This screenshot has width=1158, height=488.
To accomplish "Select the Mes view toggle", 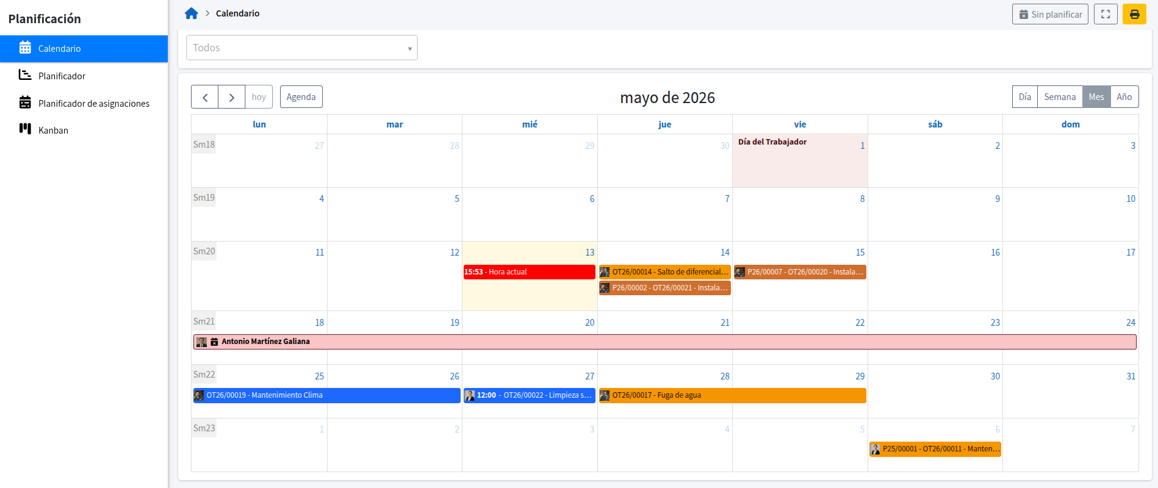I will 1096,97.
